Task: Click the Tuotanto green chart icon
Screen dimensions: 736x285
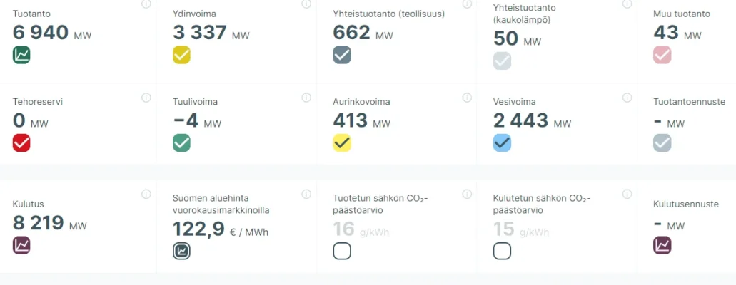Action: (21, 55)
